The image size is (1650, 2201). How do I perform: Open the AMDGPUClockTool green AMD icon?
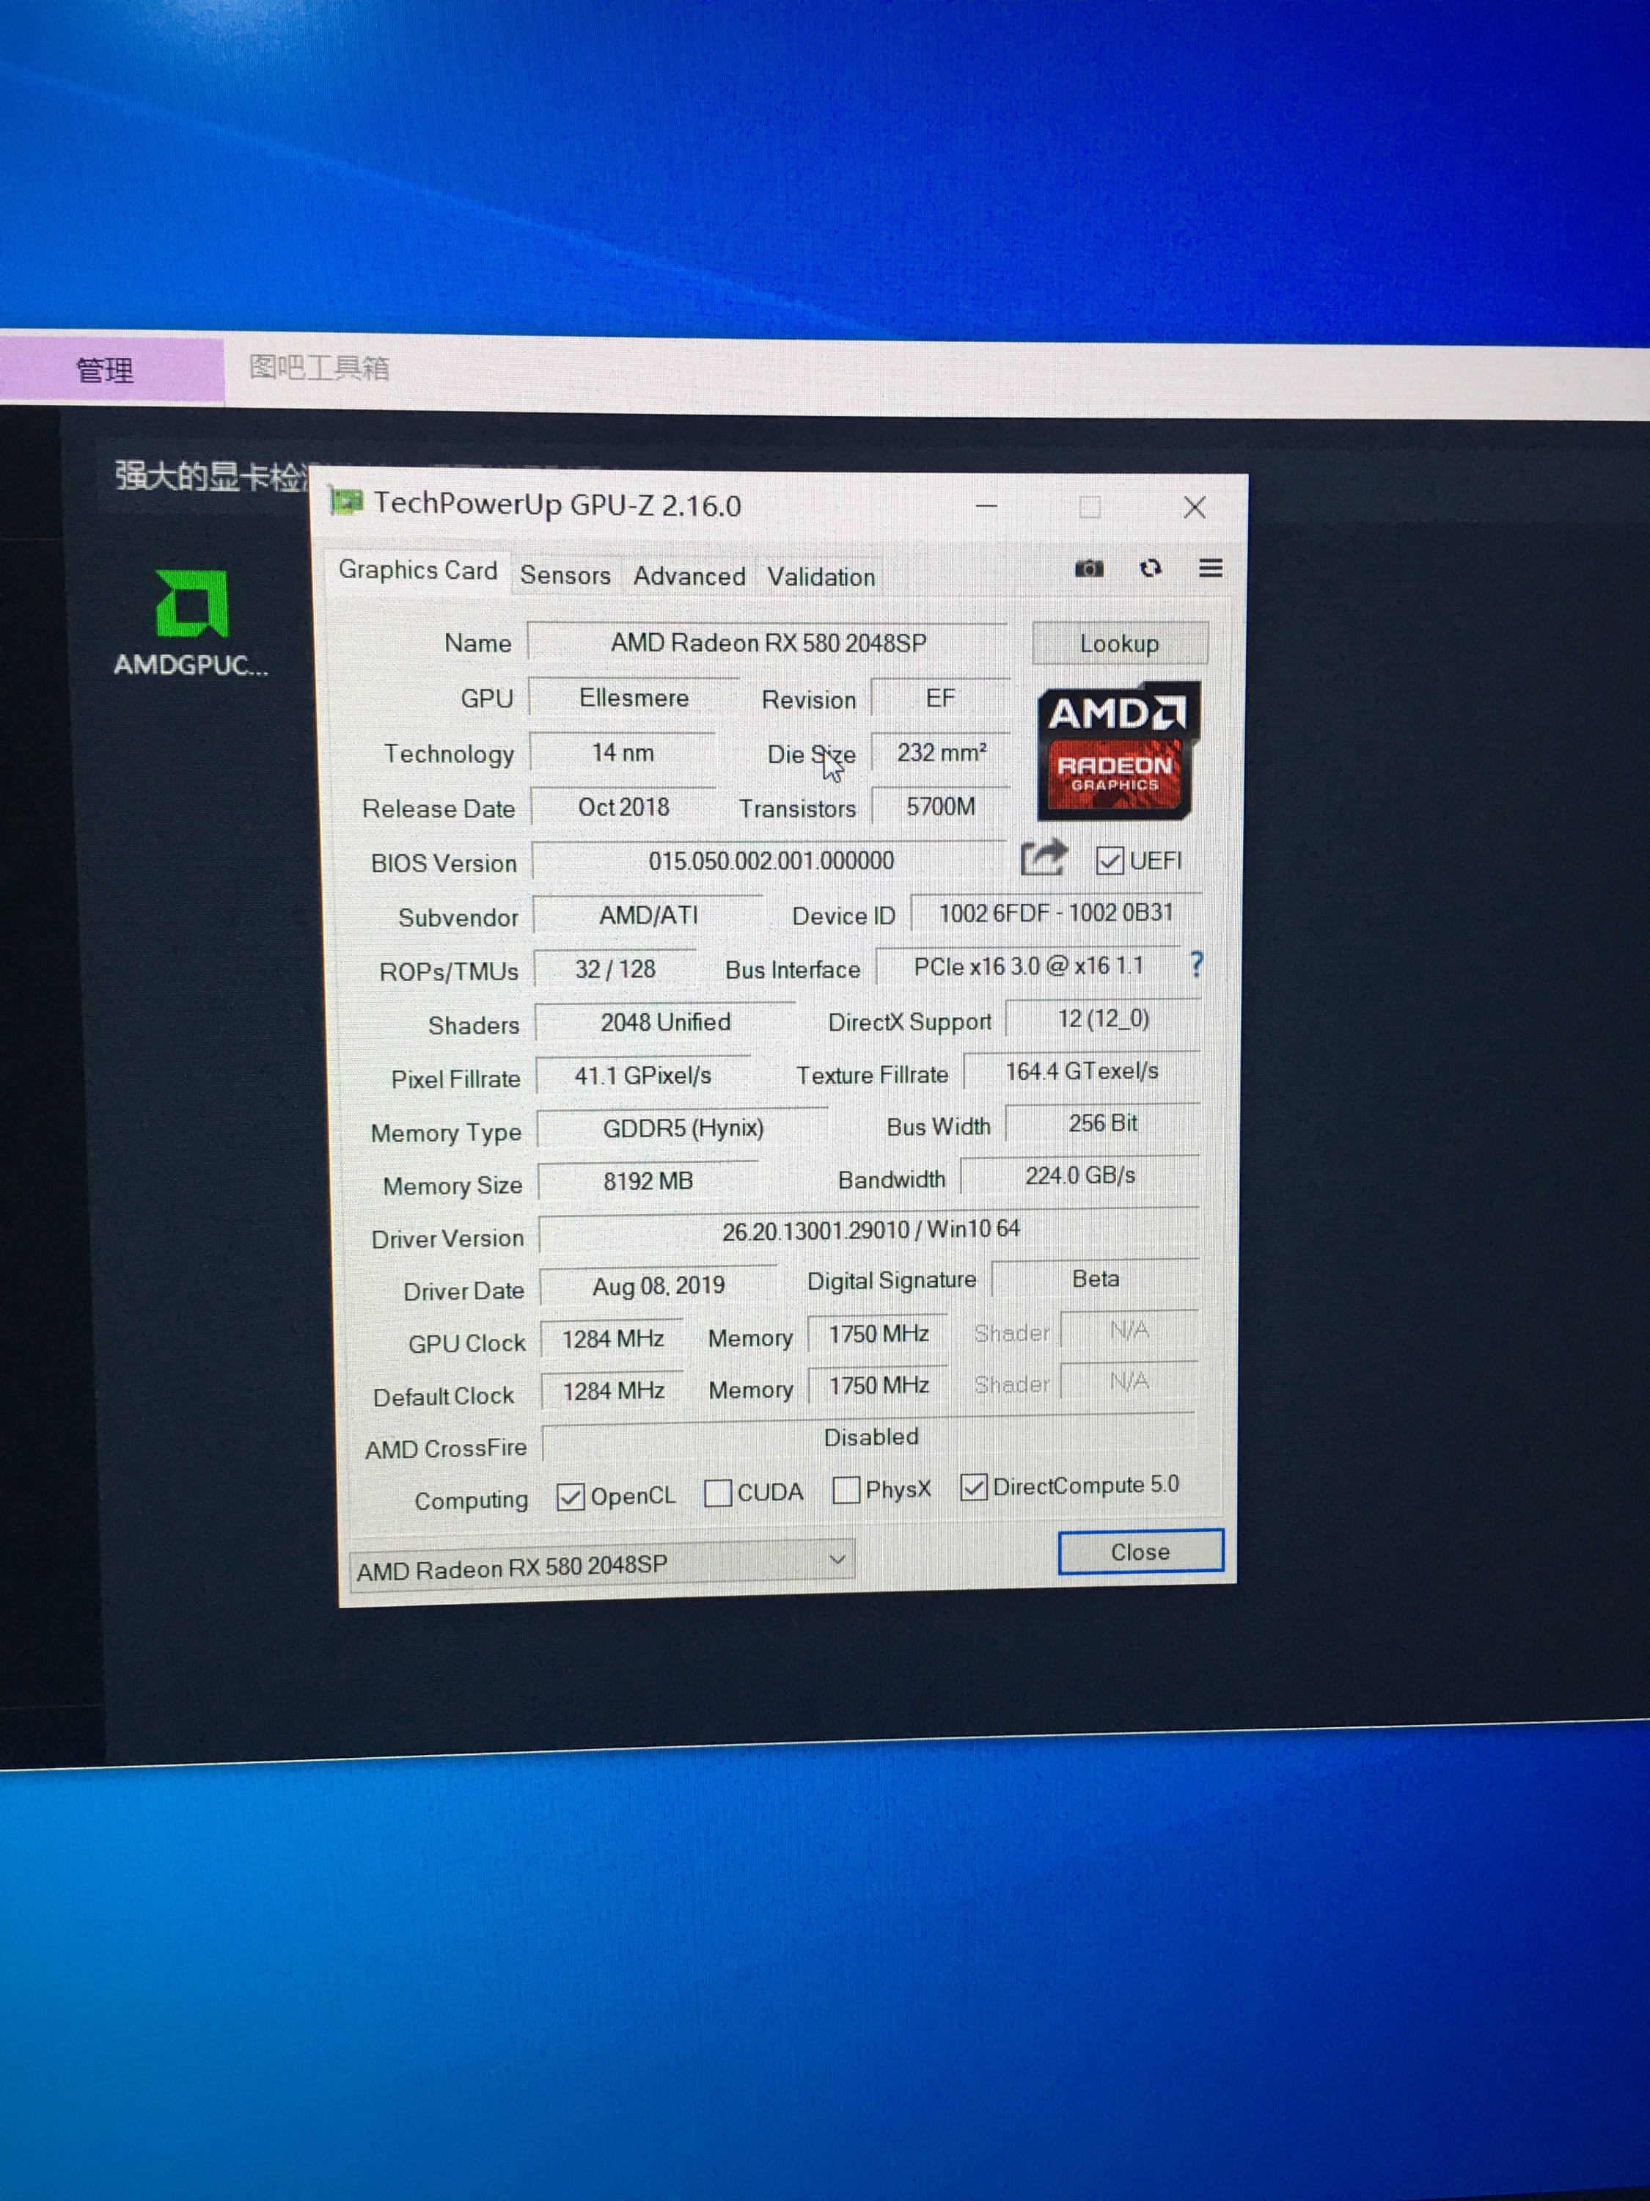pos(192,604)
